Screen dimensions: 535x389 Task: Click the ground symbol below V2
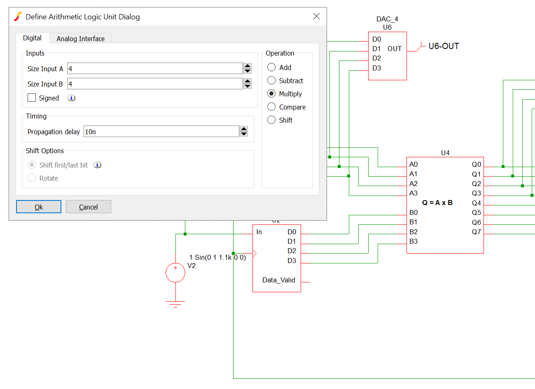(175, 304)
